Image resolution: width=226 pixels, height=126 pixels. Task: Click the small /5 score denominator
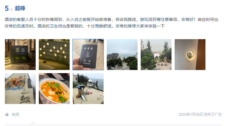[11, 10]
